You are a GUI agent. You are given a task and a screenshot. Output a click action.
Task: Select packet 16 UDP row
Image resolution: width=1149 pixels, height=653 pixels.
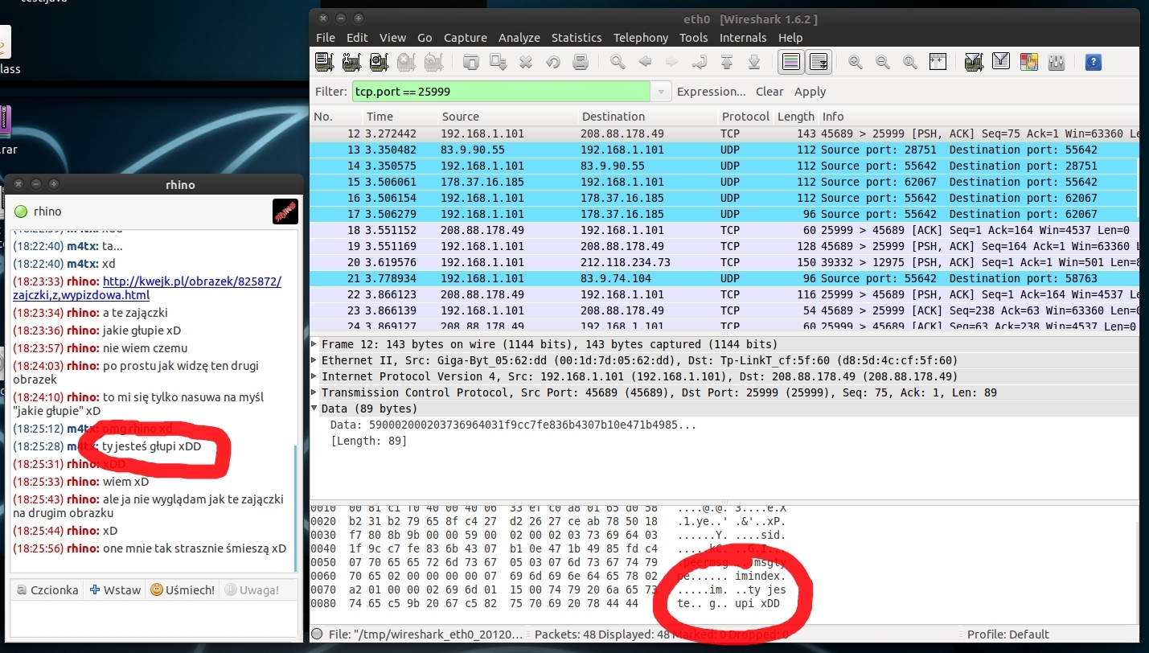724,198
